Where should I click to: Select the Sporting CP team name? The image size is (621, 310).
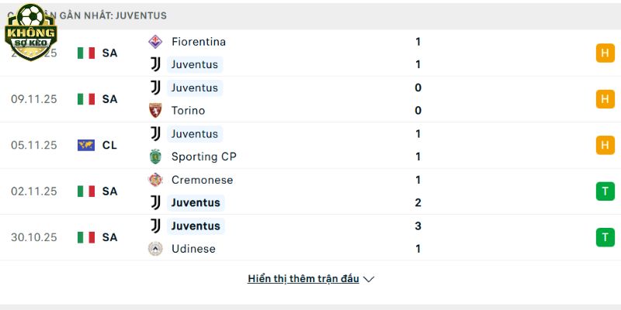pos(203,157)
